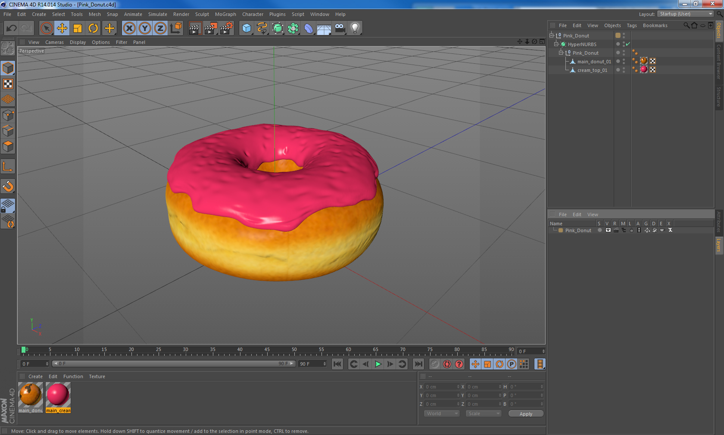Render the active view
This screenshot has height=435, width=724.
click(195, 28)
